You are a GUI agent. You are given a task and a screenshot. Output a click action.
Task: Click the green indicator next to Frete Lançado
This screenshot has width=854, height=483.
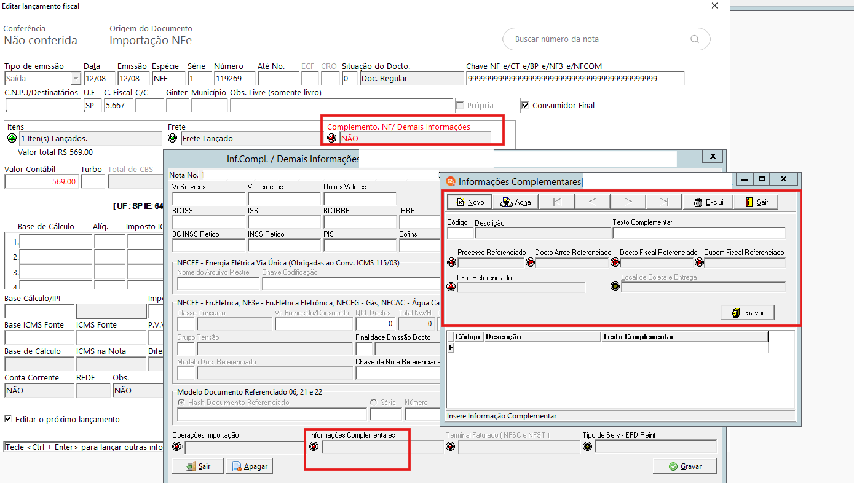click(173, 138)
